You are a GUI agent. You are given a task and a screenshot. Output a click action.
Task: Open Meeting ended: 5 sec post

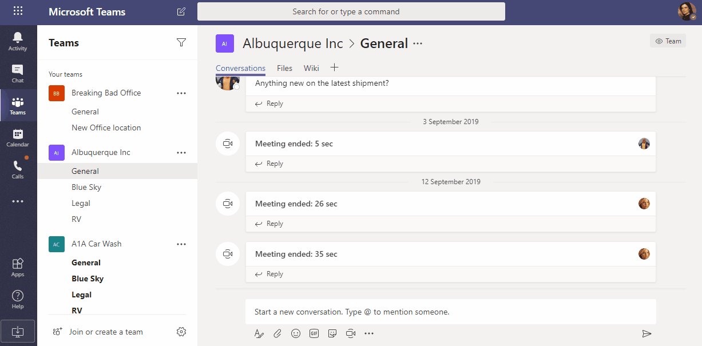(x=450, y=144)
